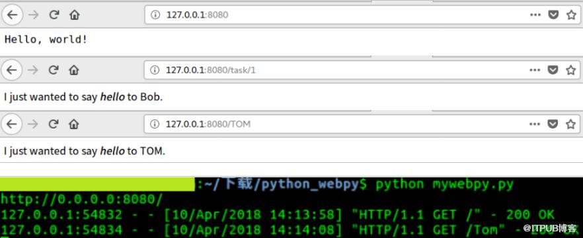
Task: Open page actions menu in /task/1 browser
Action: (535, 70)
